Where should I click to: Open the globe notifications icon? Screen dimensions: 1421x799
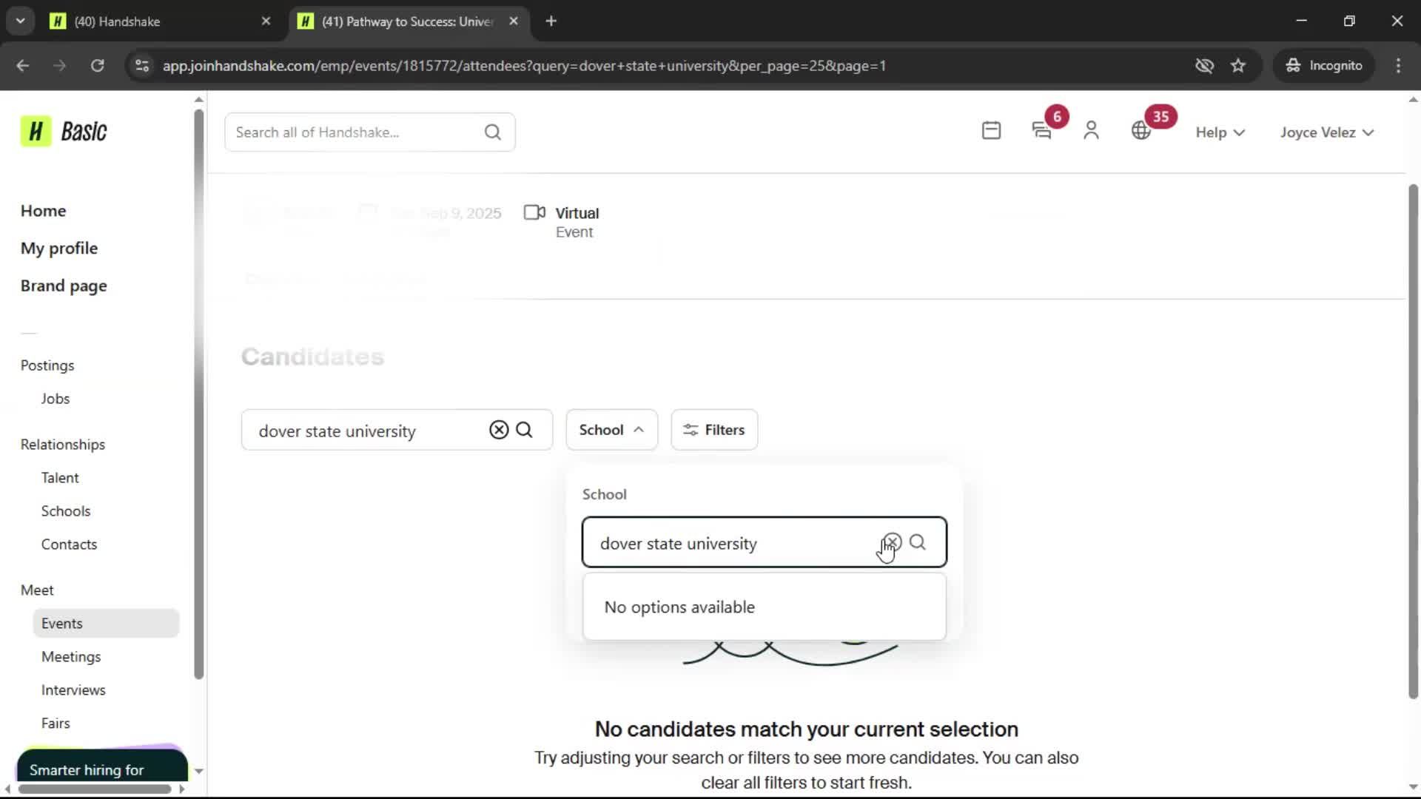point(1141,131)
